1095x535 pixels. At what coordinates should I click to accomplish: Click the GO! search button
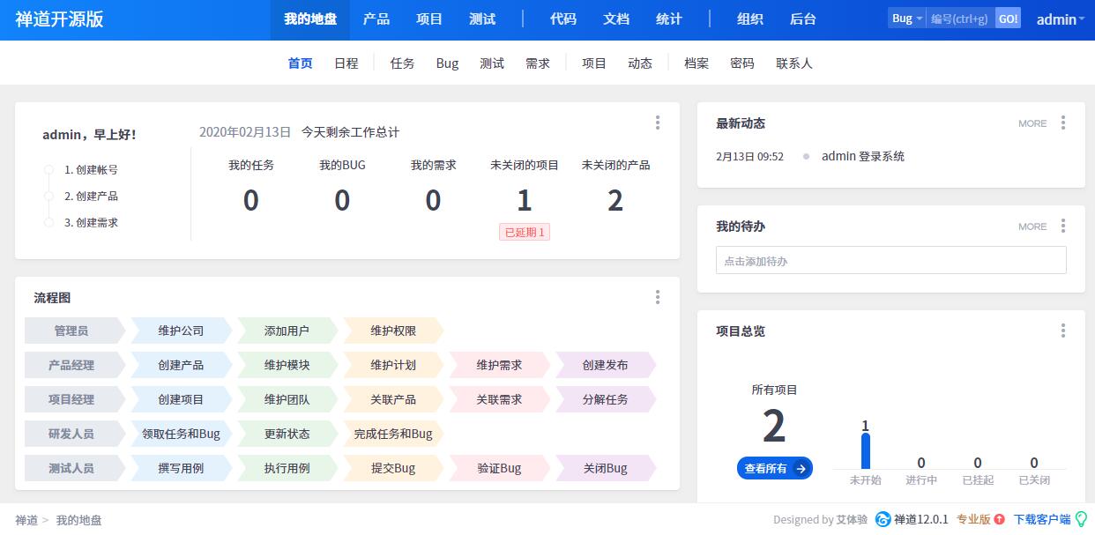tap(1008, 19)
